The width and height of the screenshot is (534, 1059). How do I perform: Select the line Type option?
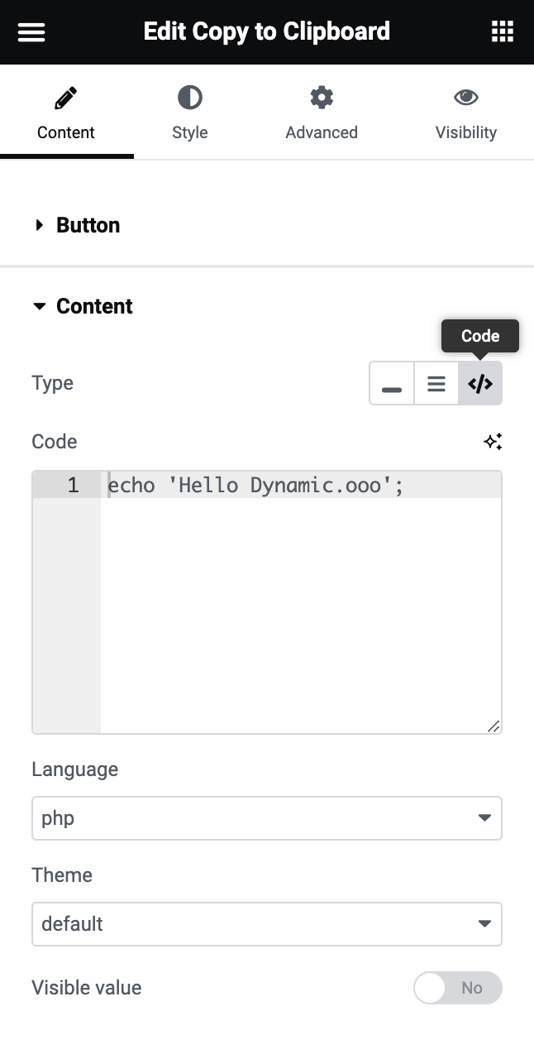391,383
